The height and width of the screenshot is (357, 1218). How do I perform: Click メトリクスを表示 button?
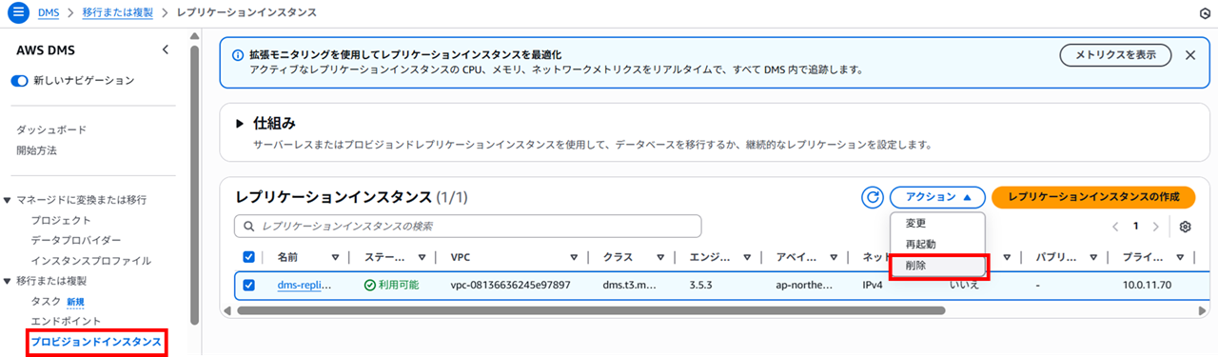1115,55
